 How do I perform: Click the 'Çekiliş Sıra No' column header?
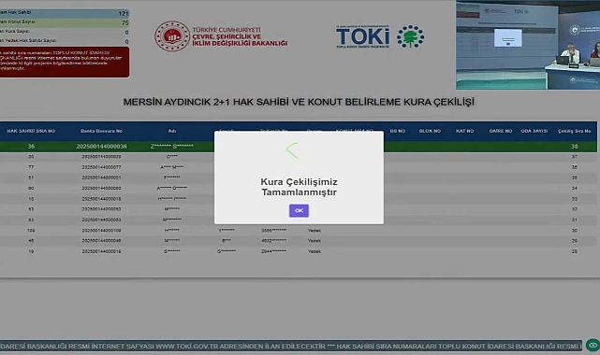[x=575, y=131]
